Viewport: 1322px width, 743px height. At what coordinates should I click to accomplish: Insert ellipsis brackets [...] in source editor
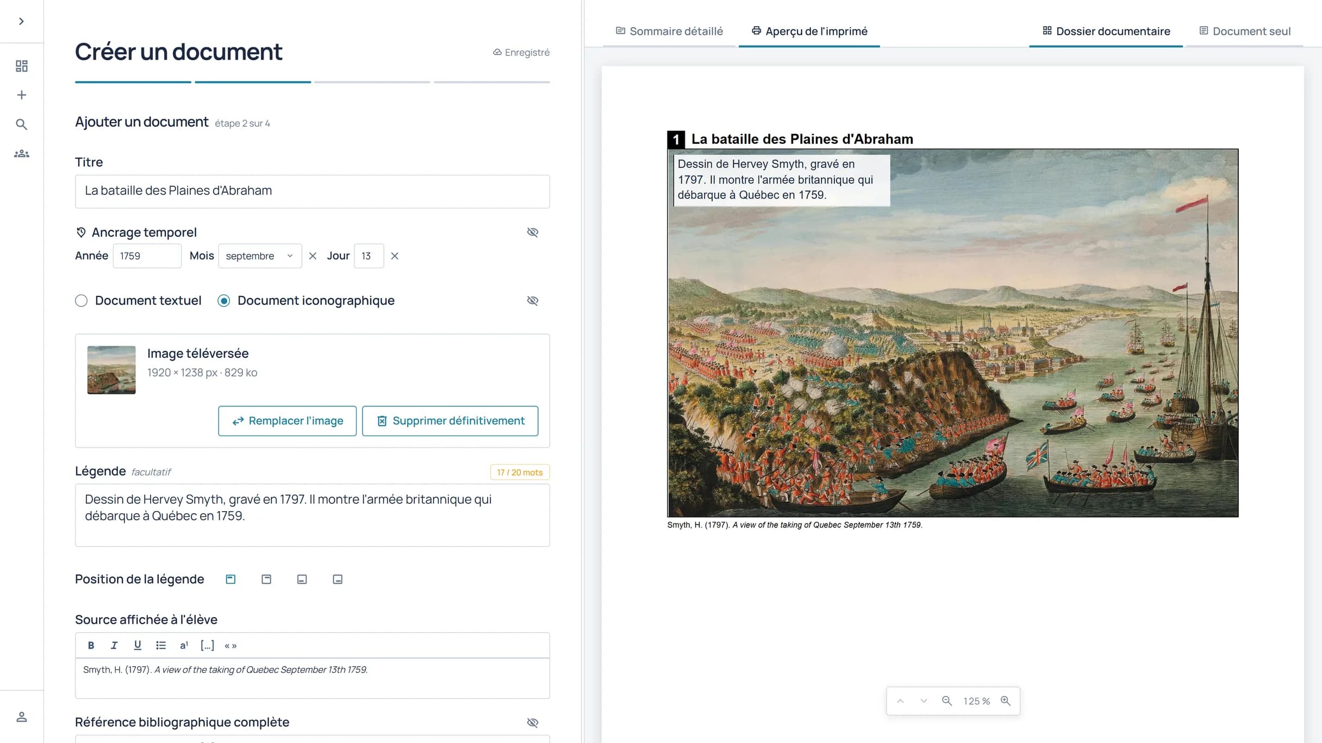coord(207,645)
